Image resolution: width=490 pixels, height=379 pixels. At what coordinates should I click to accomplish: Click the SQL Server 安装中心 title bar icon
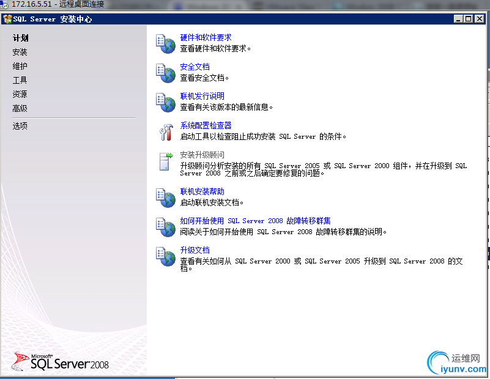7,19
